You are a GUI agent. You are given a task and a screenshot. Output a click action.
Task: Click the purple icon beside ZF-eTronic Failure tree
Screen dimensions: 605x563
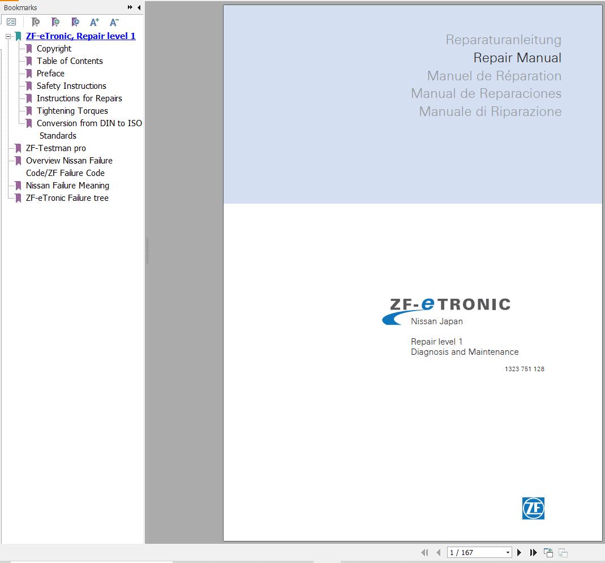18,198
